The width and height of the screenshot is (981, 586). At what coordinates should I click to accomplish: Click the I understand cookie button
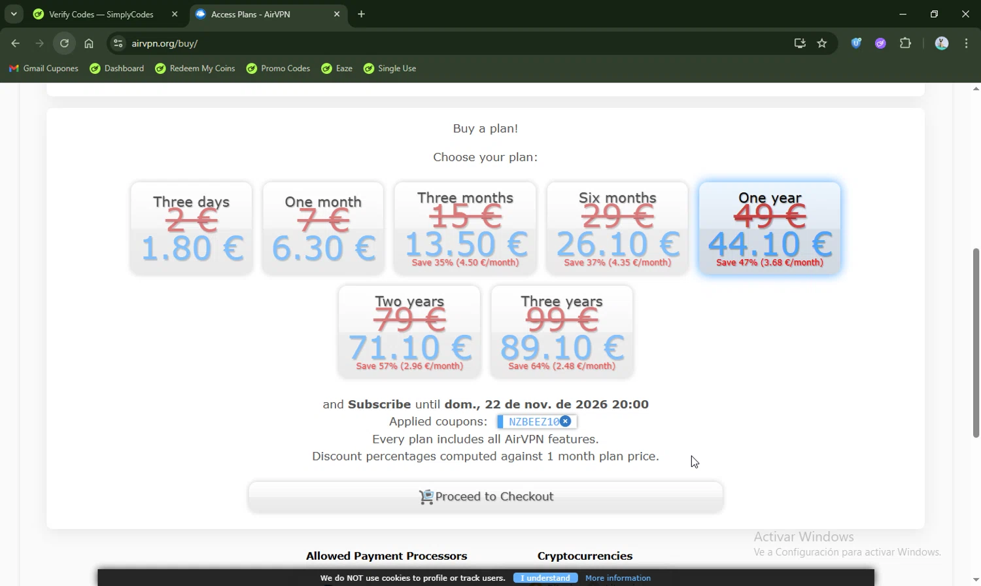coord(545,578)
